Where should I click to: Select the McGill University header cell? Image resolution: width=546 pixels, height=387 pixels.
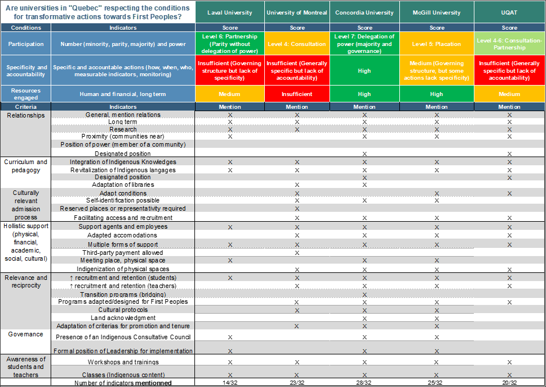(x=437, y=12)
